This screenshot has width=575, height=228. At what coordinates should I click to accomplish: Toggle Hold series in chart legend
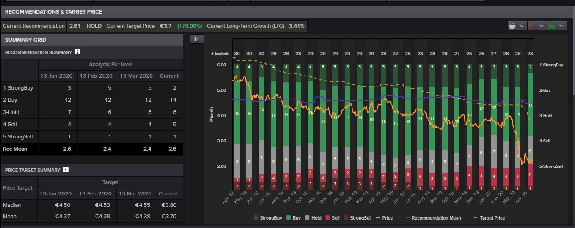pyautogui.click(x=313, y=218)
